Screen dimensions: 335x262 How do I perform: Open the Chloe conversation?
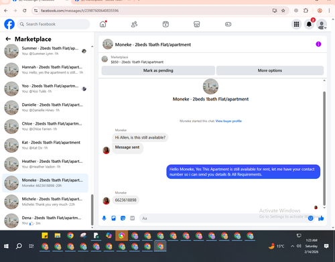tap(46, 127)
